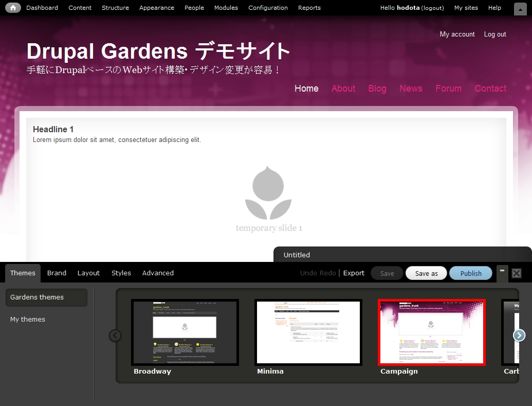Switch to the Styles tab
Viewport: 532px width, 406px height.
[x=121, y=273]
